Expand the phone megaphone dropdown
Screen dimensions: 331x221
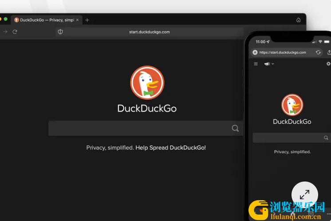click(x=269, y=64)
